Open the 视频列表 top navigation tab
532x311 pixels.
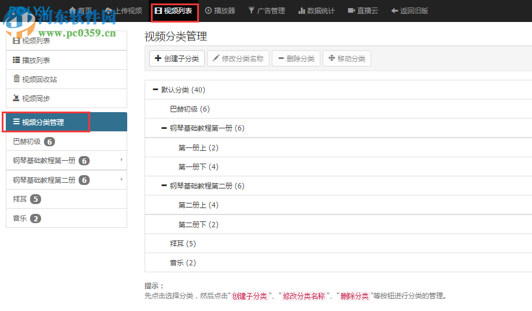(x=174, y=11)
